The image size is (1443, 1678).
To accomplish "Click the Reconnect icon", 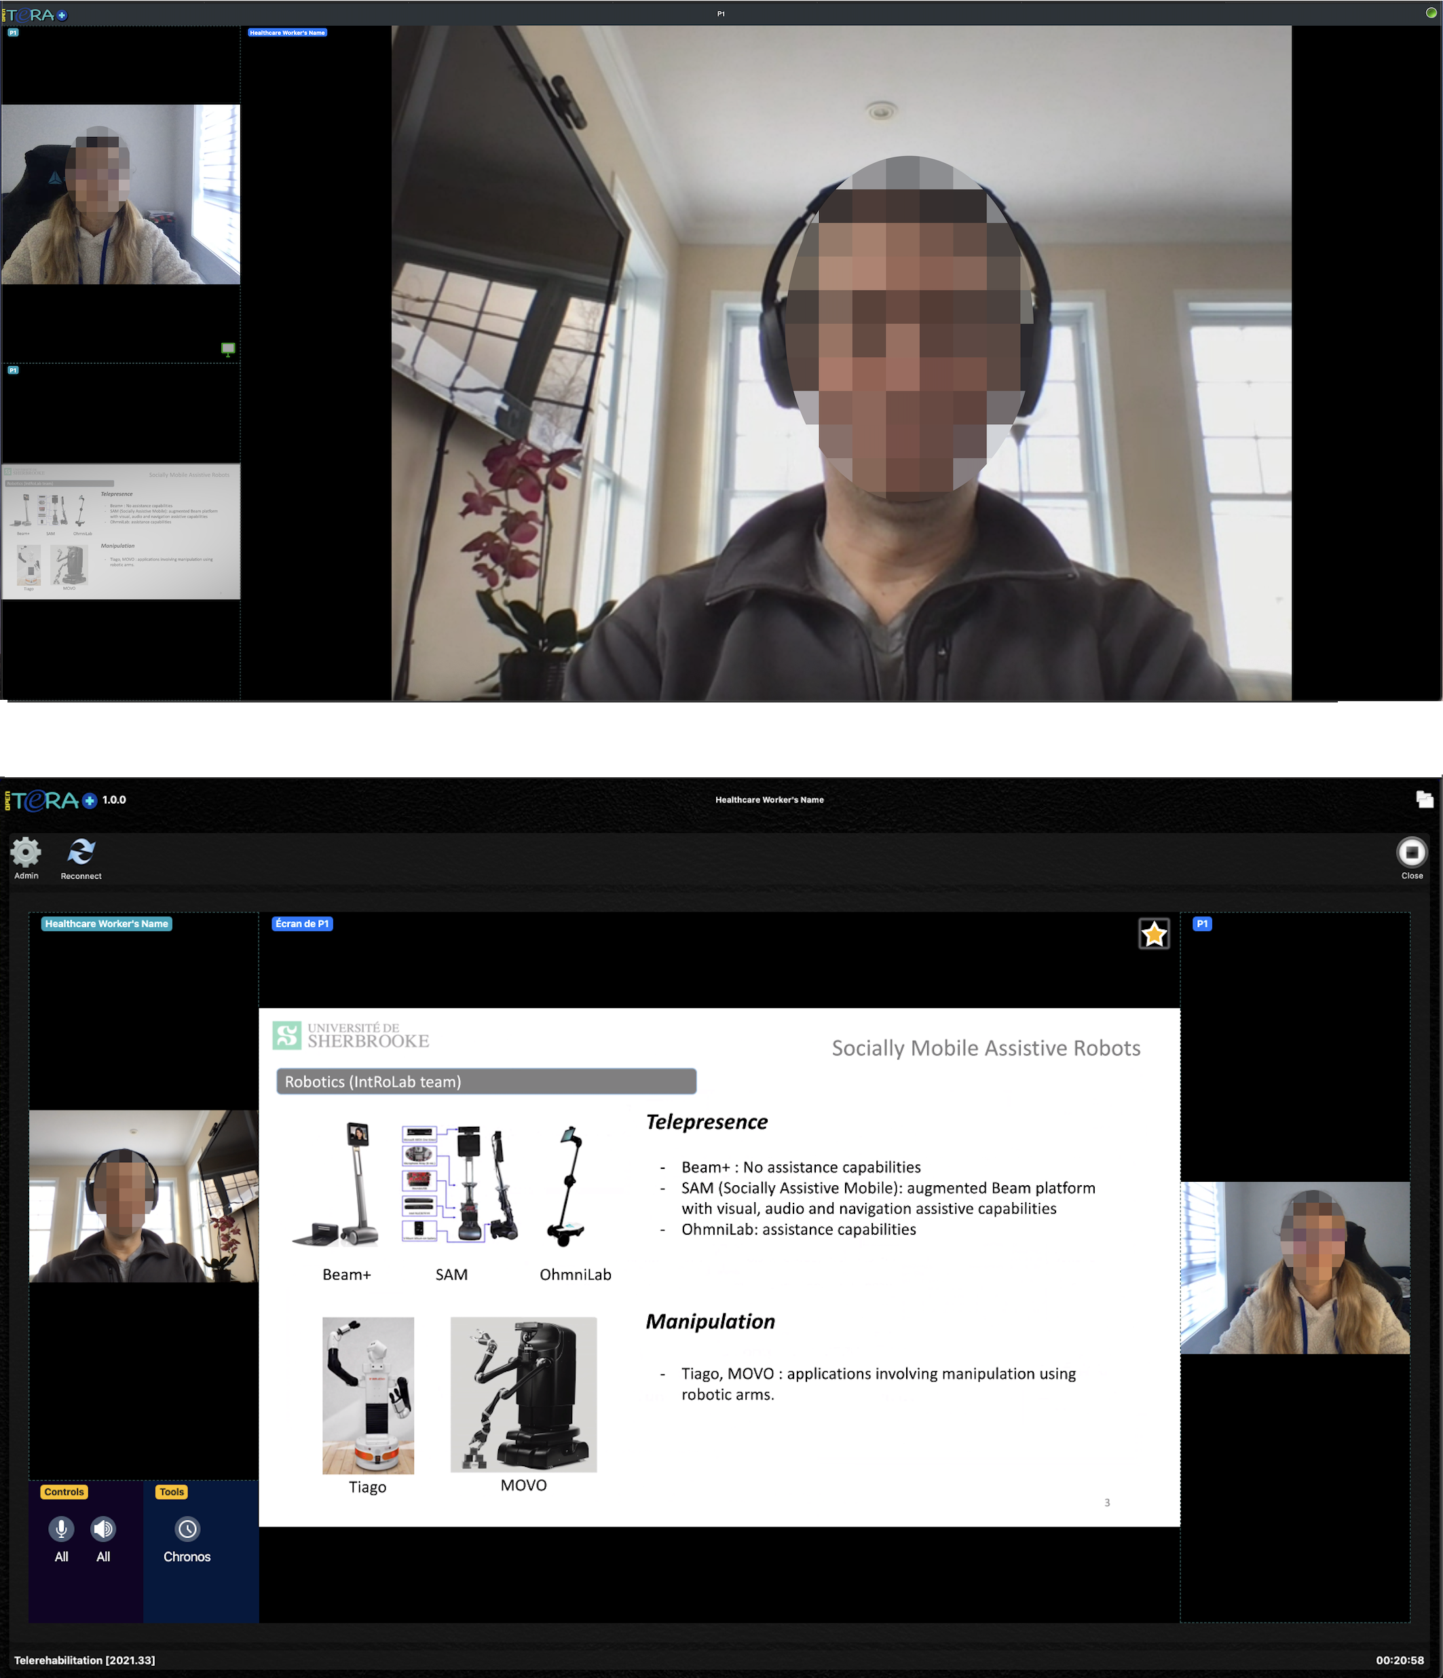I will pyautogui.click(x=81, y=852).
